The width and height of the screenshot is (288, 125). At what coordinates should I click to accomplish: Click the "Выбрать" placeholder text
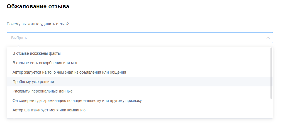pyautogui.click(x=19, y=38)
